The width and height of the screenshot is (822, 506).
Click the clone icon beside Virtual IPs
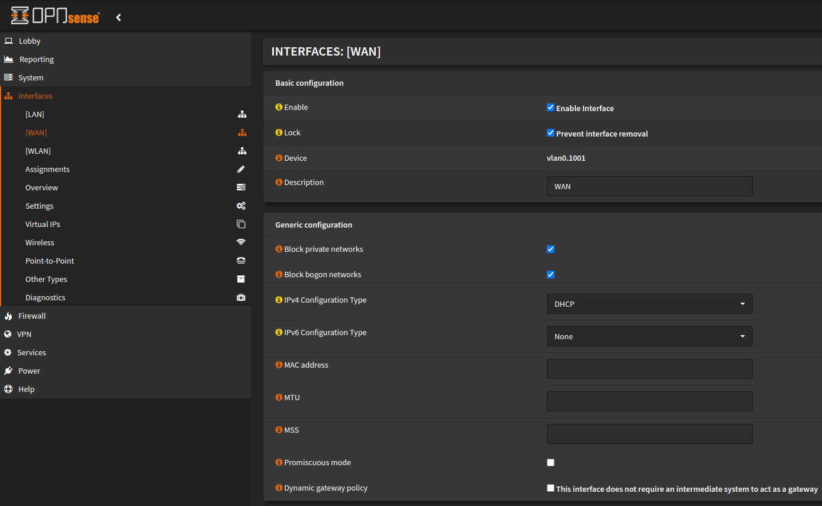(241, 224)
